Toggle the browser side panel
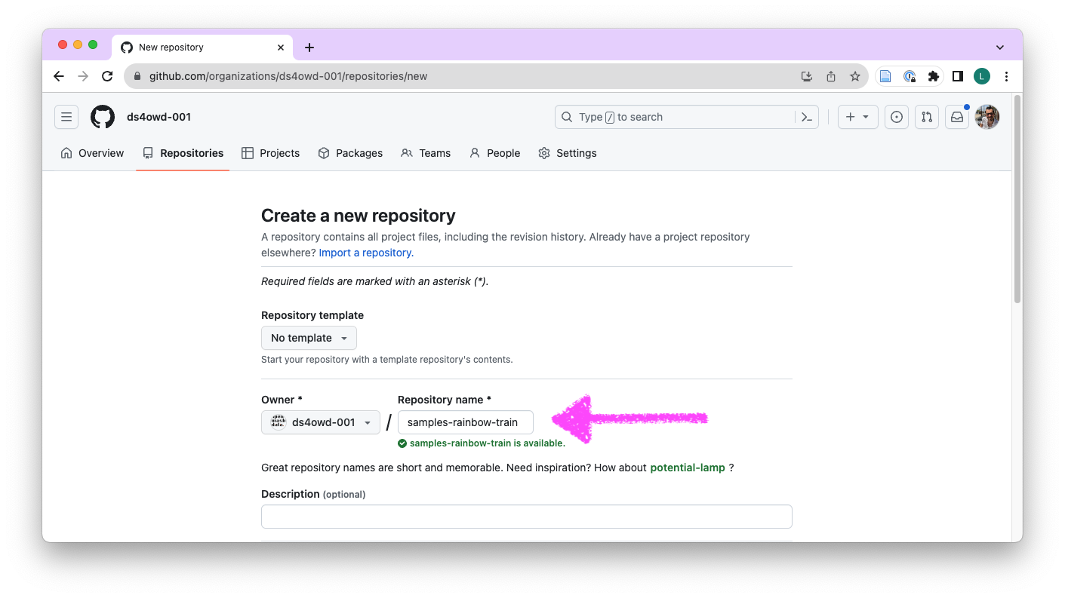 pyautogui.click(x=957, y=76)
